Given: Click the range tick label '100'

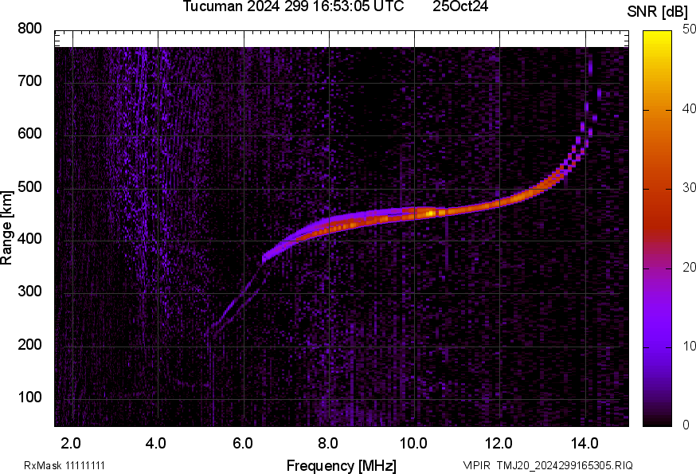Looking at the screenshot, I should click(29, 397).
